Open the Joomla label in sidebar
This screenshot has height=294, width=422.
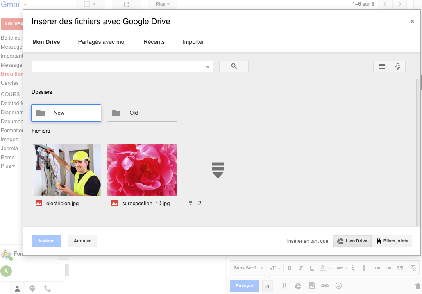tap(9, 149)
